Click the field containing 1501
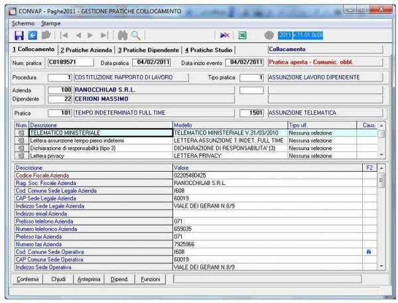Screen dimensions: 398x303 [251, 113]
